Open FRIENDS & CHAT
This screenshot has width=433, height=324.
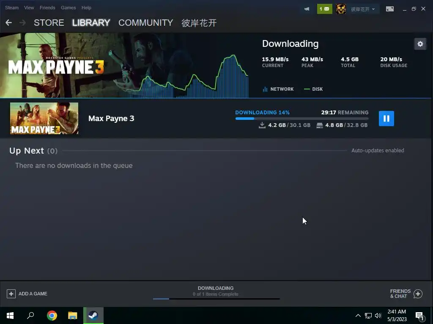coord(400,294)
